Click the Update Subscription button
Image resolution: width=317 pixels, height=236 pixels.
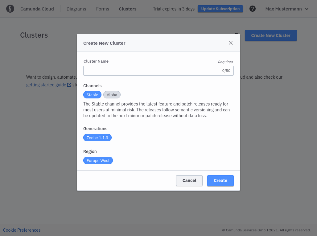220,9
